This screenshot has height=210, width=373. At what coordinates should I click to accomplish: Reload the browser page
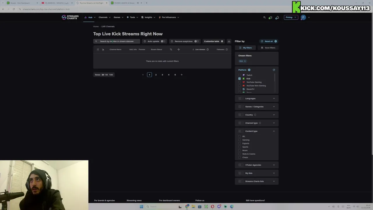pos(13,9)
